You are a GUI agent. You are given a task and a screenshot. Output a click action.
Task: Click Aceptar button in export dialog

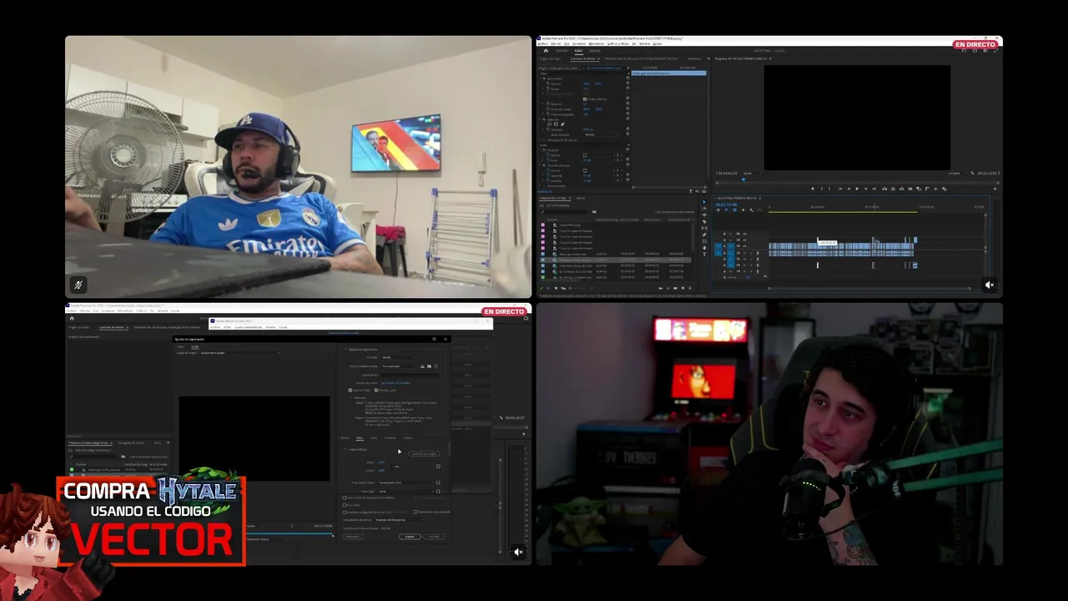[410, 537]
